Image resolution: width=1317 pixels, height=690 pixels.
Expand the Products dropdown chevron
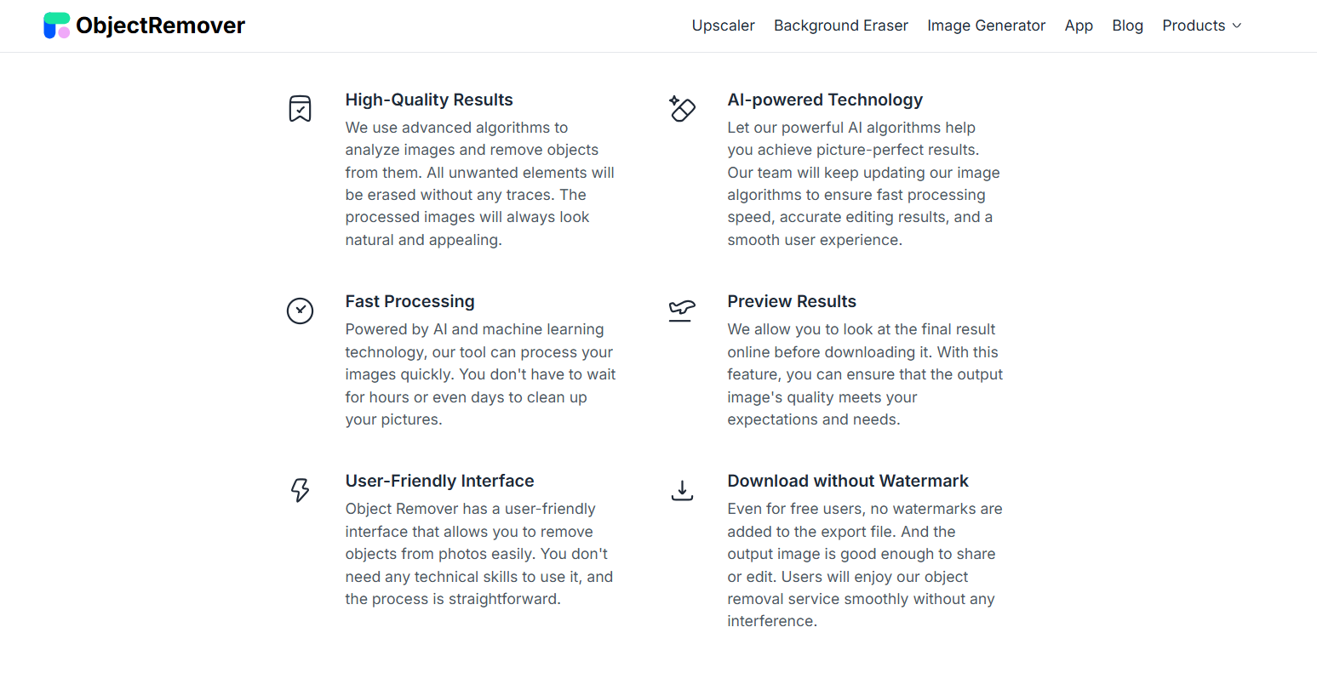click(x=1237, y=26)
